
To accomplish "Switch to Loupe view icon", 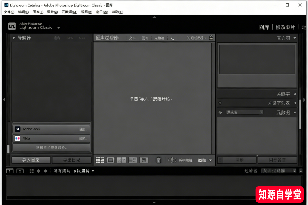I will (110, 160).
